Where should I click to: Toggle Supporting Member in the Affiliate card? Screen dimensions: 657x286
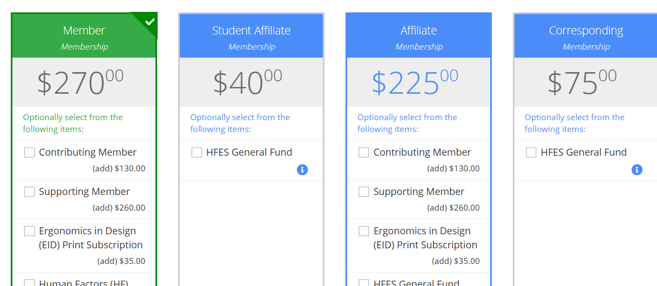[364, 192]
